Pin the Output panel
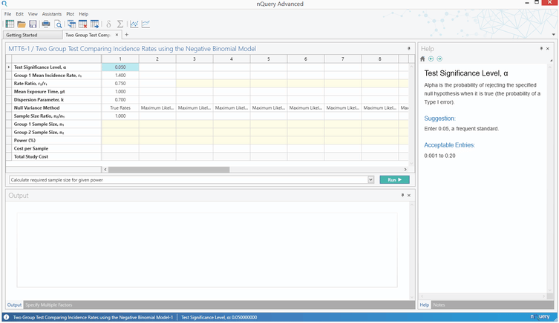559x323 pixels. [x=402, y=196]
